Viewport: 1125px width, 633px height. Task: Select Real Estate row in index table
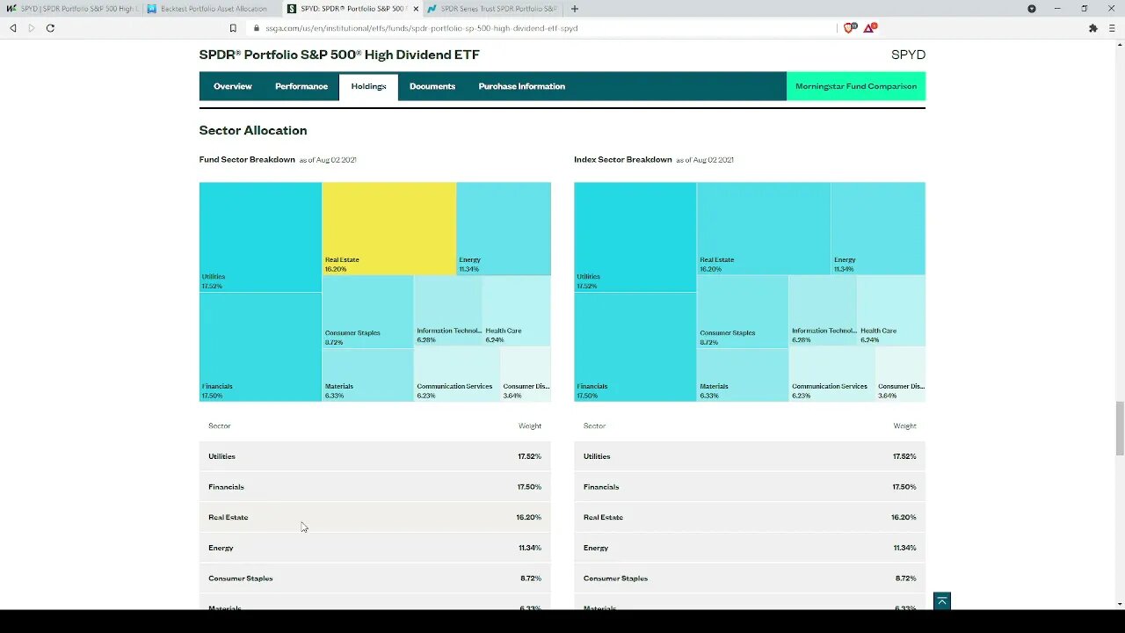point(750,517)
